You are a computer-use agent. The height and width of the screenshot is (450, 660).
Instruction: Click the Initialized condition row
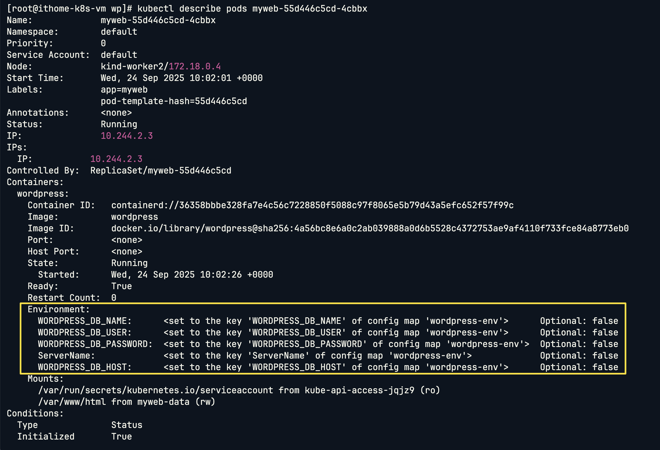click(x=75, y=436)
